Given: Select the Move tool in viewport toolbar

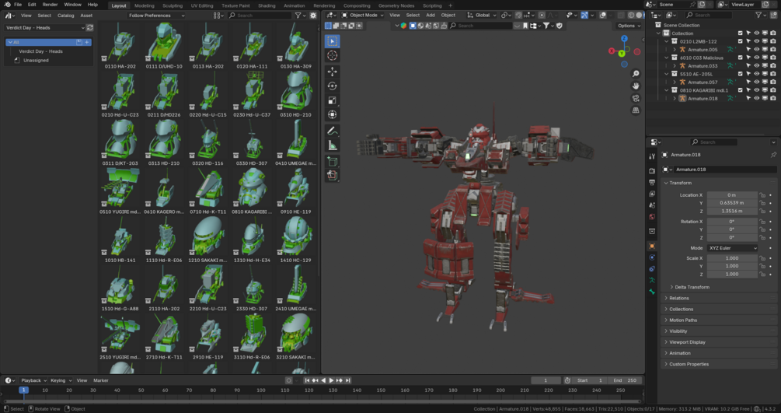Looking at the screenshot, I should pyautogui.click(x=333, y=71).
